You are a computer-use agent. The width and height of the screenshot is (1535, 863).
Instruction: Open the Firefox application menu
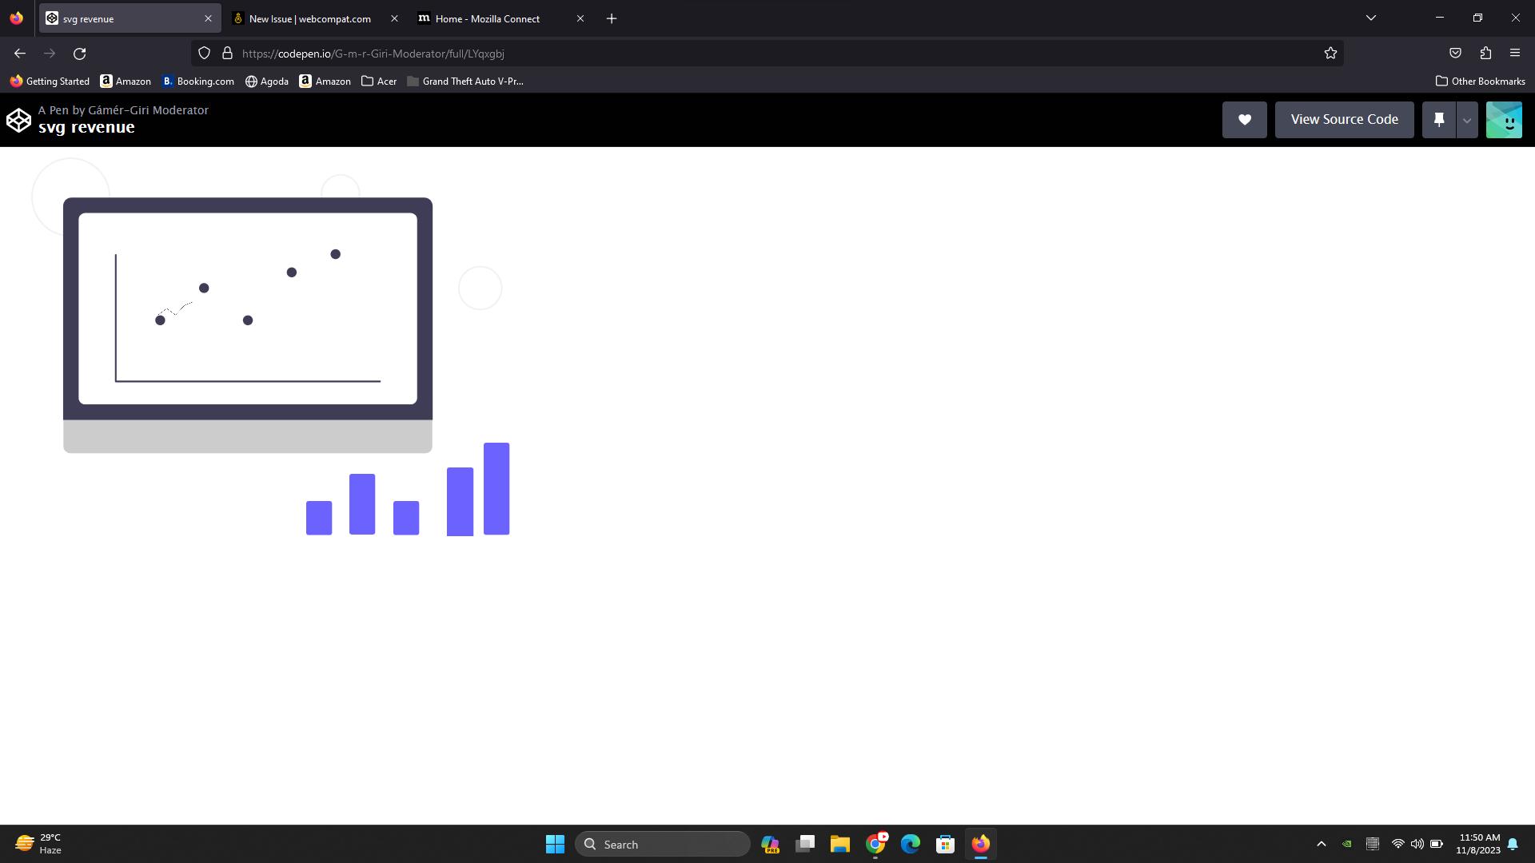[1515, 53]
